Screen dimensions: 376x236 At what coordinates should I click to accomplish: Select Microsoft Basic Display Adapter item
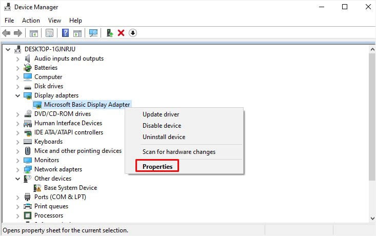click(x=87, y=105)
